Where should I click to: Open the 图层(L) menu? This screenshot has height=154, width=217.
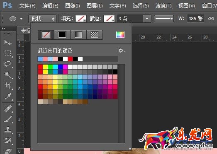point(95,6)
